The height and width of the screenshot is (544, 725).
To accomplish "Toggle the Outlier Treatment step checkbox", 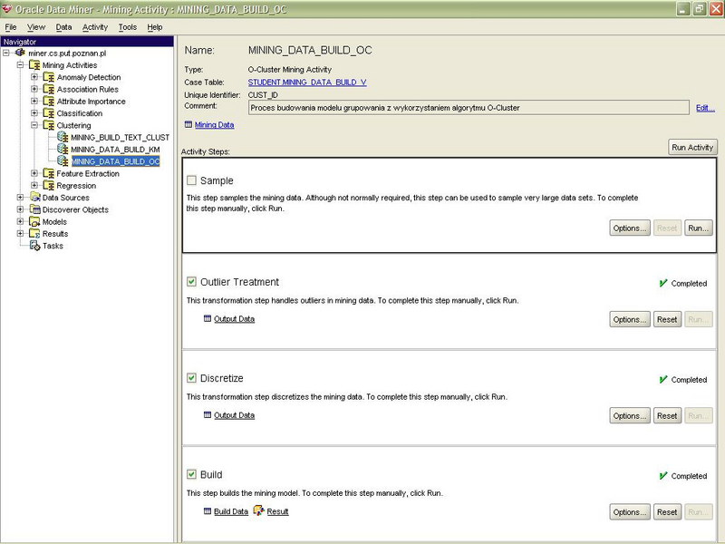I will (x=191, y=281).
